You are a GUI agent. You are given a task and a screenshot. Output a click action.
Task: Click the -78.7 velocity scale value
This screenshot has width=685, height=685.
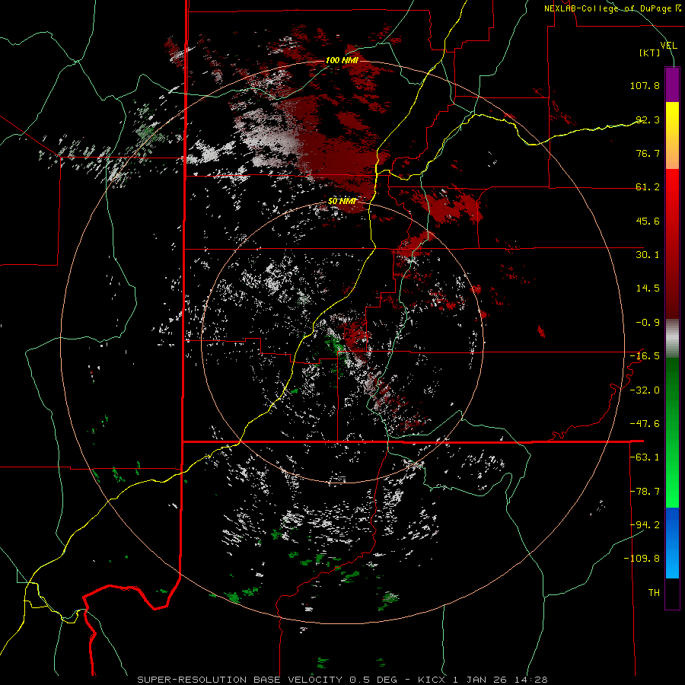tap(645, 492)
